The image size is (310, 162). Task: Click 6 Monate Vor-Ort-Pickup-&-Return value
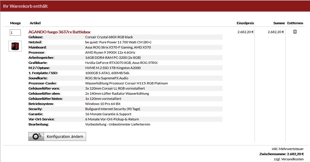[112, 119]
